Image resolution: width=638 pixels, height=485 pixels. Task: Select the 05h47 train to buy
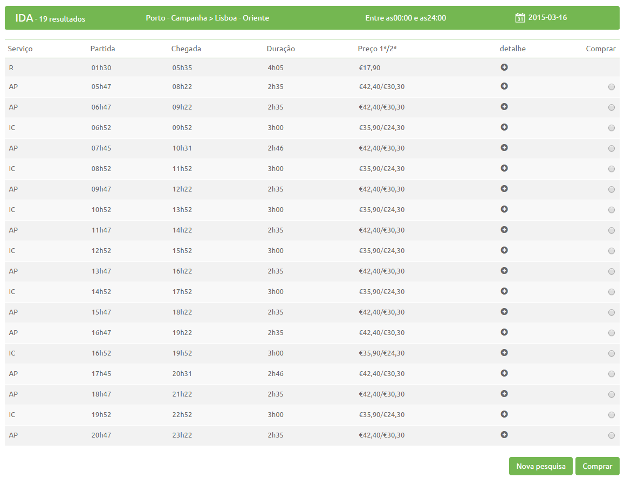pos(611,87)
